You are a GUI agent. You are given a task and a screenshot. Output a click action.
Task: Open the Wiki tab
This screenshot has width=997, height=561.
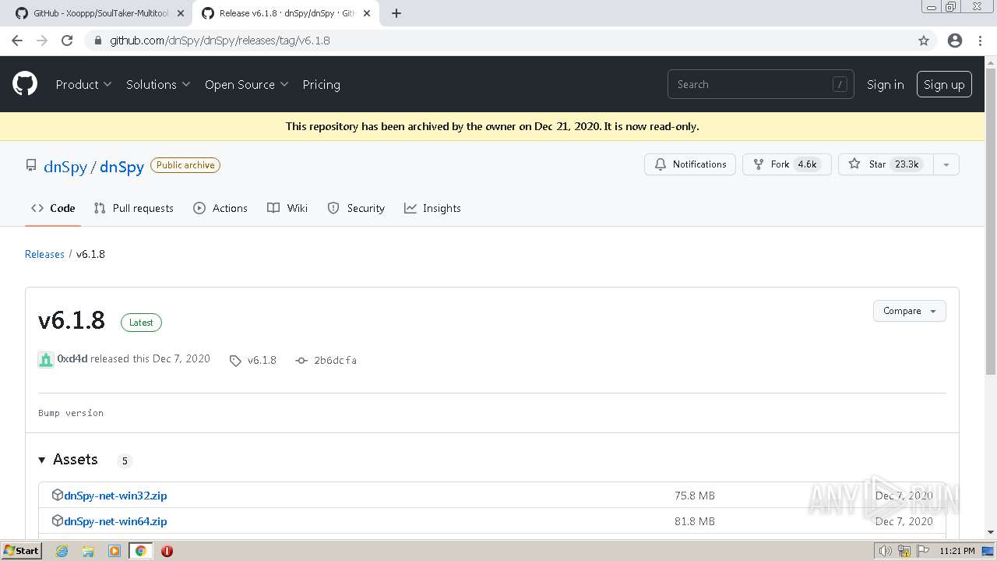287,208
